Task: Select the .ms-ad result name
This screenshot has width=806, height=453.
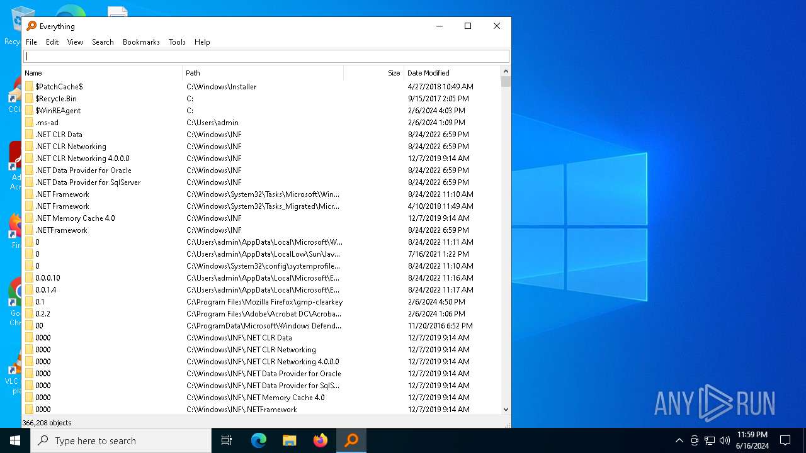Action: (47, 123)
